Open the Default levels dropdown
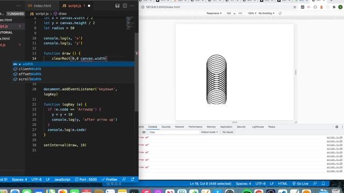This screenshot has width=344, height=193. [x=209, y=132]
